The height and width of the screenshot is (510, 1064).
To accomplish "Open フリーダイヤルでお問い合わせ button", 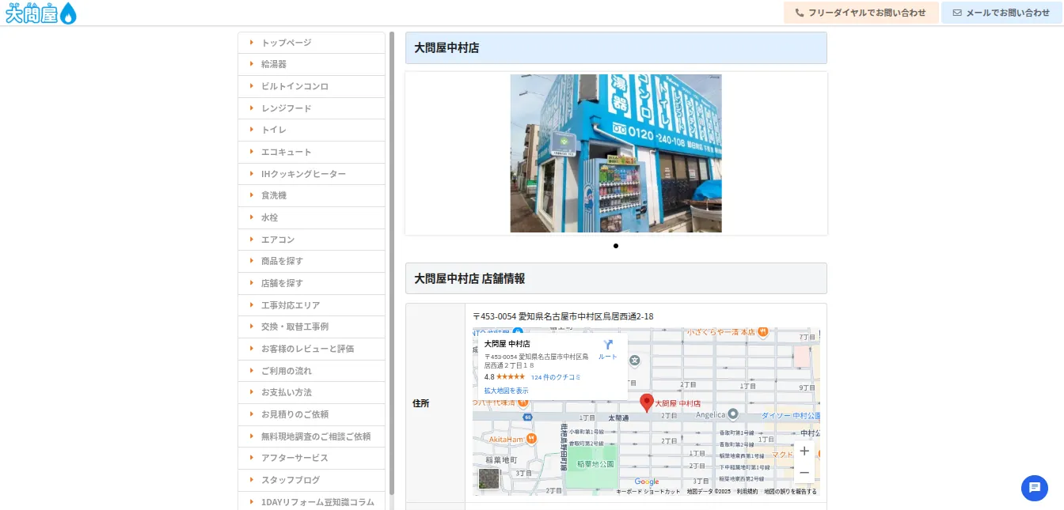I will (861, 13).
